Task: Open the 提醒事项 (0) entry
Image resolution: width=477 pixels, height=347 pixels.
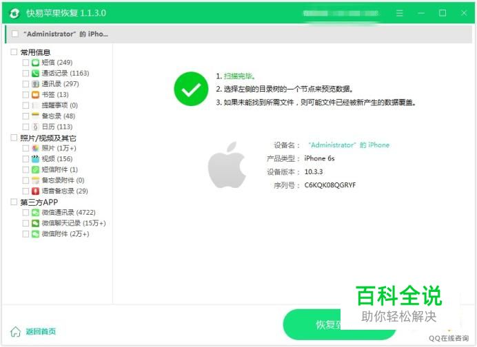Action: [59, 105]
